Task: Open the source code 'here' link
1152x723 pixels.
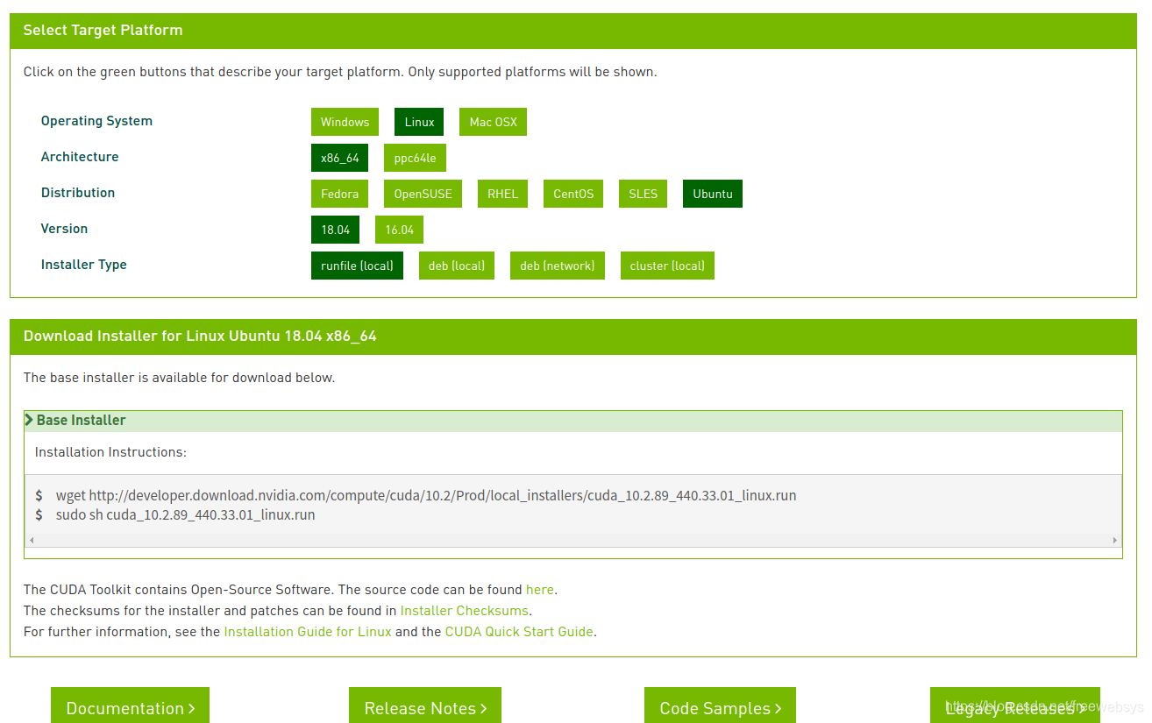Action: pyautogui.click(x=540, y=590)
